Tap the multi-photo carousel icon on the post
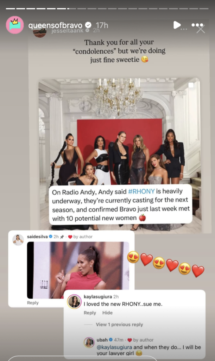This screenshot has width=215, height=361. coord(191,85)
